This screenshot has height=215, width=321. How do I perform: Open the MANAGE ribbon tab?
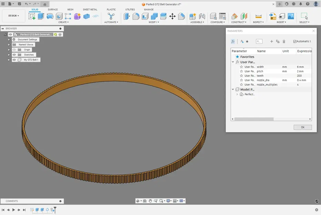click(x=149, y=9)
